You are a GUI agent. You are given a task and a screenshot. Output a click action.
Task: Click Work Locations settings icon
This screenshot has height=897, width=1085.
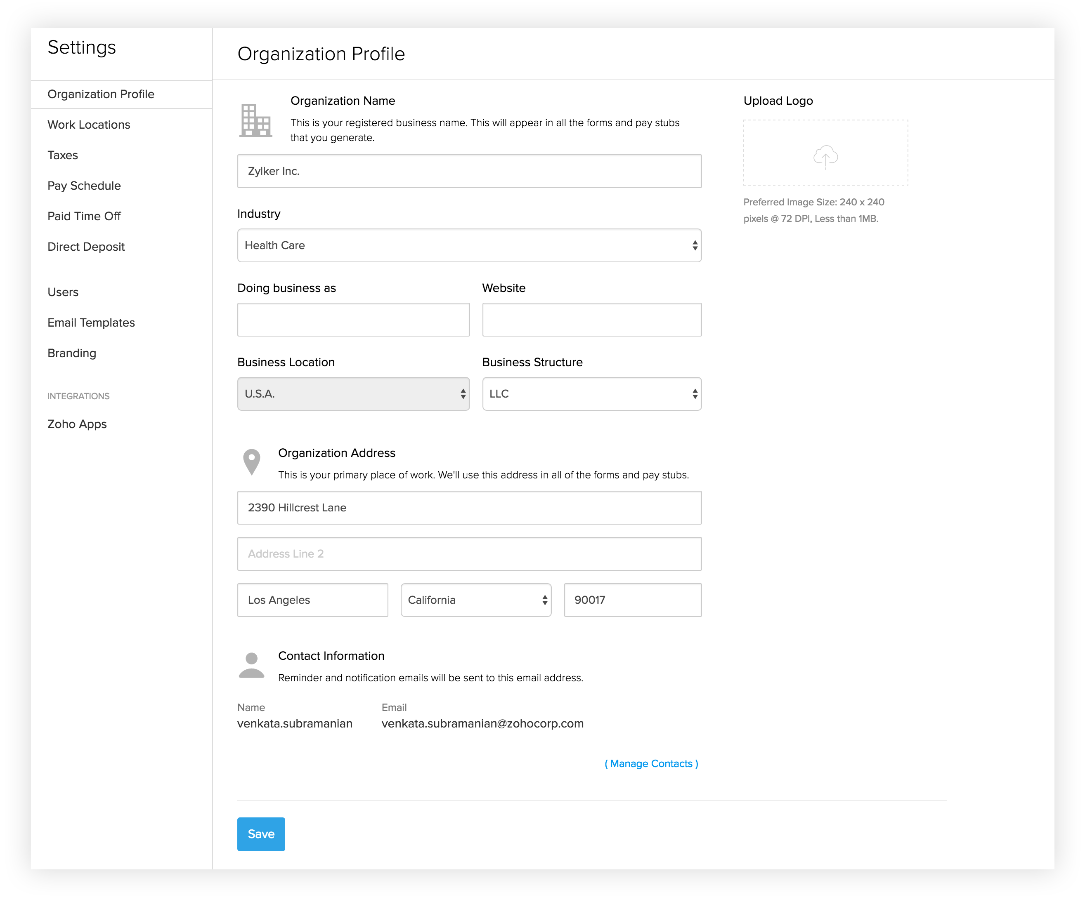tap(89, 124)
